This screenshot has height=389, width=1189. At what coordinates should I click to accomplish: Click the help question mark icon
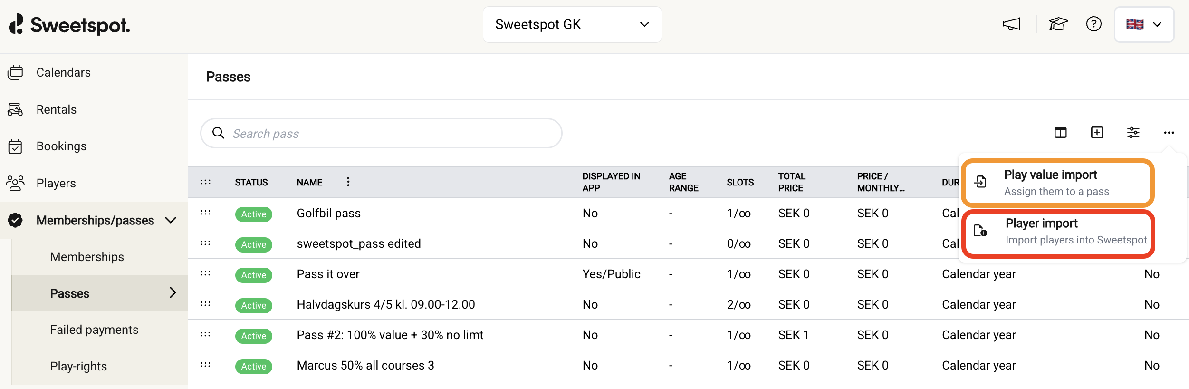[x=1093, y=24]
